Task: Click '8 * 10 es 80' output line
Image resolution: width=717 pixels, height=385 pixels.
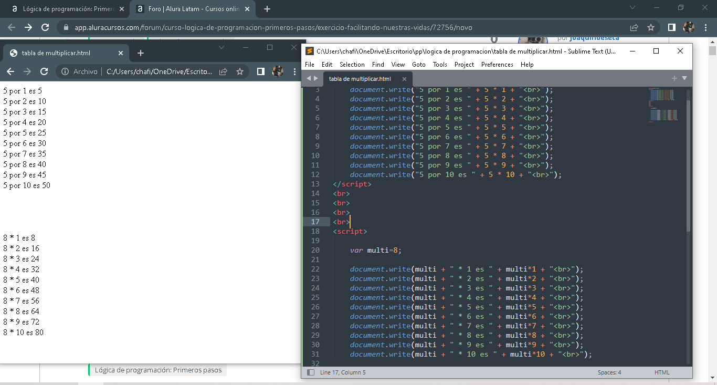Action: (x=23, y=332)
